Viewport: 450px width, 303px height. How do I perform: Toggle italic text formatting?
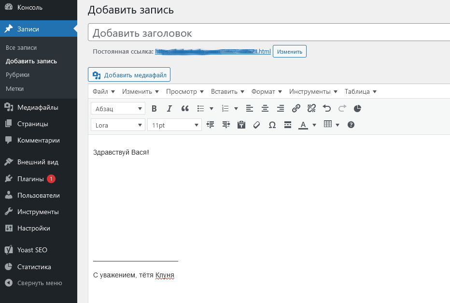click(x=169, y=109)
